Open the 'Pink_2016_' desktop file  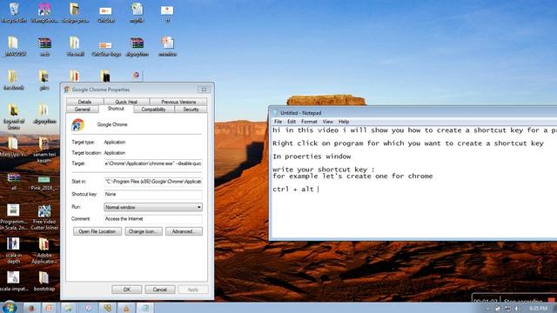pos(44,183)
